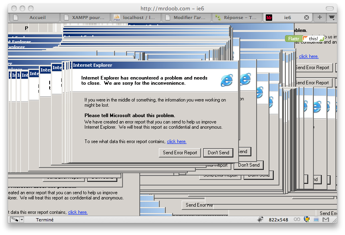
Task: Open the panel toggle icon in status bar
Action: [x=15, y=220]
